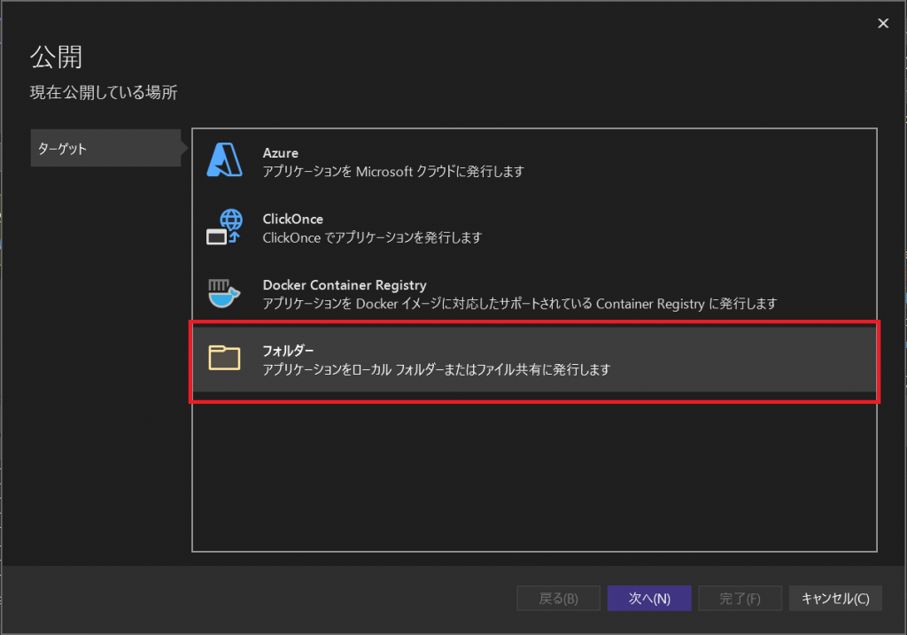Select the フォルダー title text
The height and width of the screenshot is (635, 907).
[x=288, y=351]
